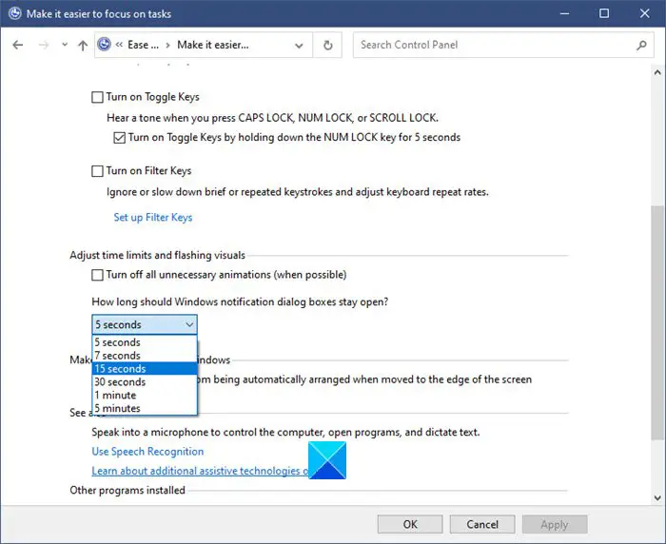Click the breadcrumb chevron after Ease
Screen dimensions: 666x544
(x=167, y=46)
